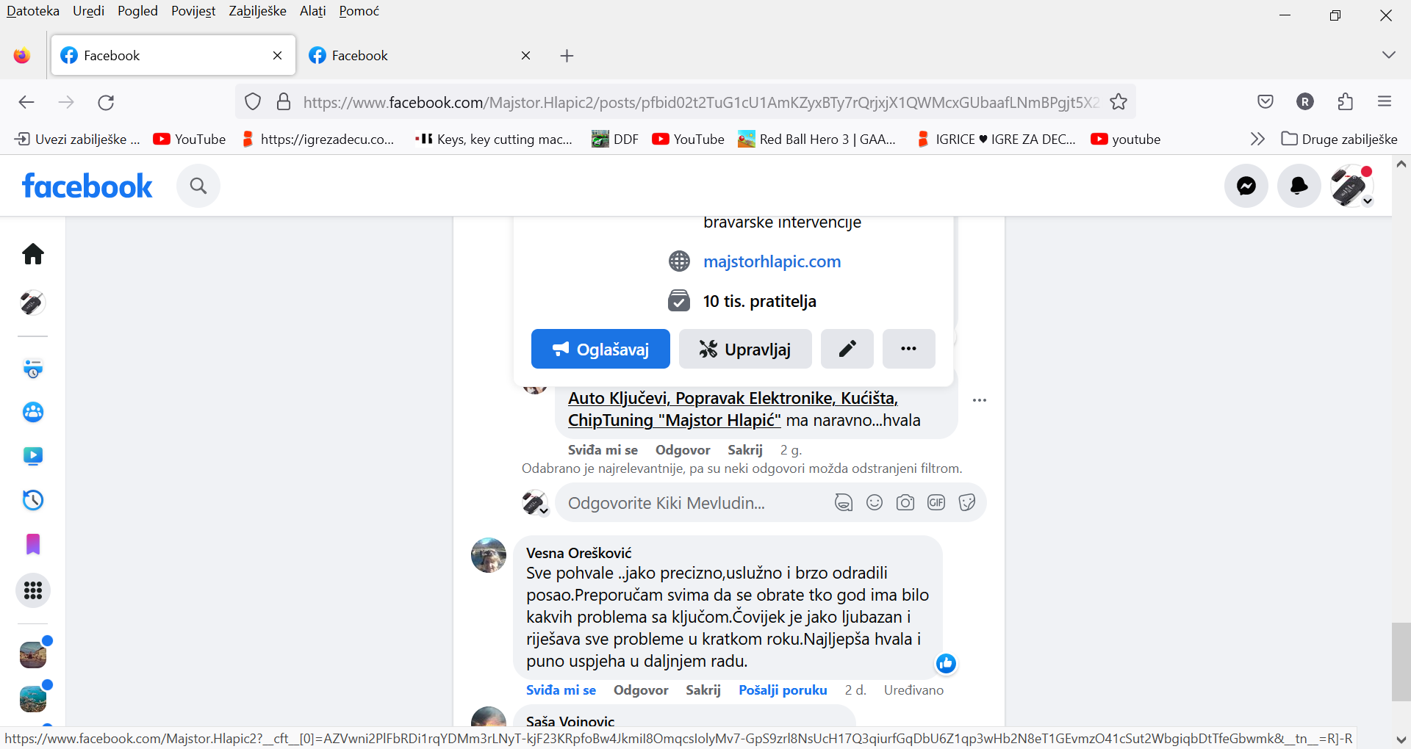Show more bookmarks with the double chevron

[1257, 139]
